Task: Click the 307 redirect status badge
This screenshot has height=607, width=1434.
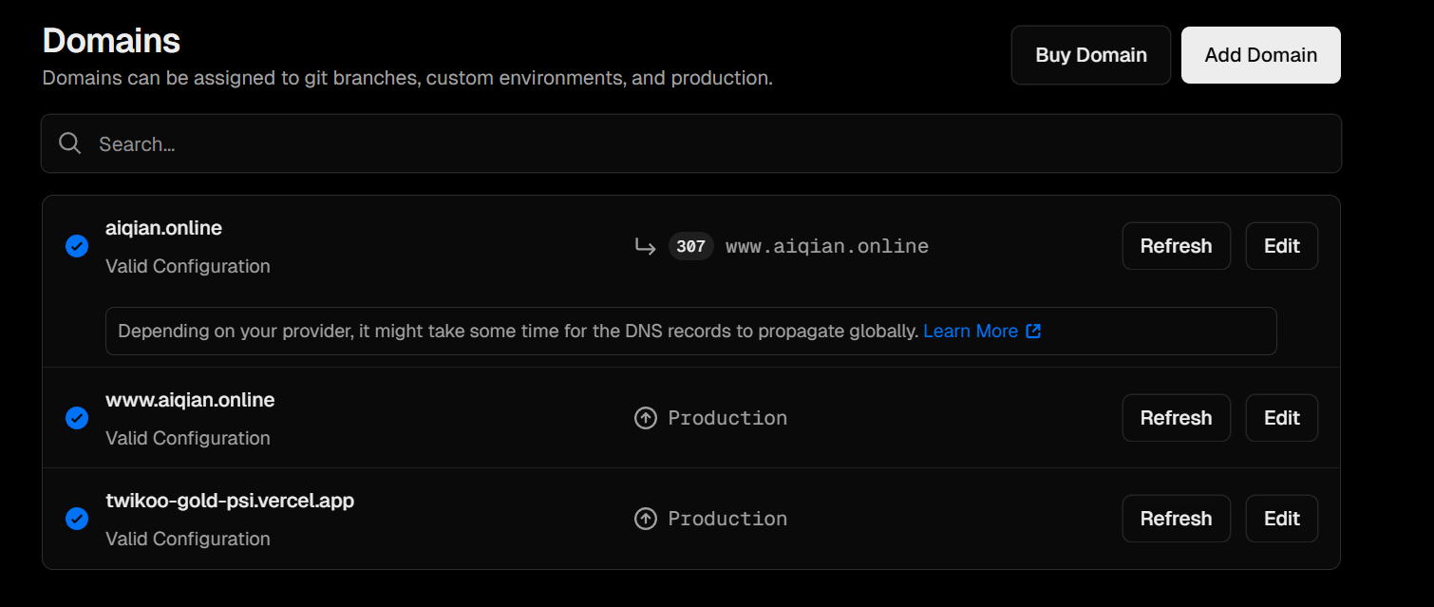Action: [690, 247]
